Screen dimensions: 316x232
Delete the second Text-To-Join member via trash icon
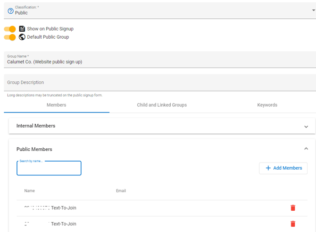coord(293,223)
